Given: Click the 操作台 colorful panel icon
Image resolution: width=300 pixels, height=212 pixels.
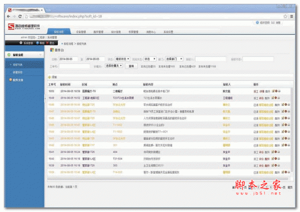Looking at the screenshot, I should click(x=52, y=50).
